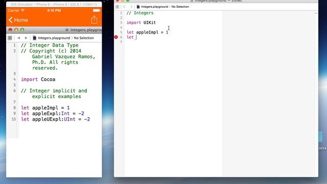Screen dimensions: 327x184
Task: Click the Copyright 2014 comment line
Action: pos(58,59)
